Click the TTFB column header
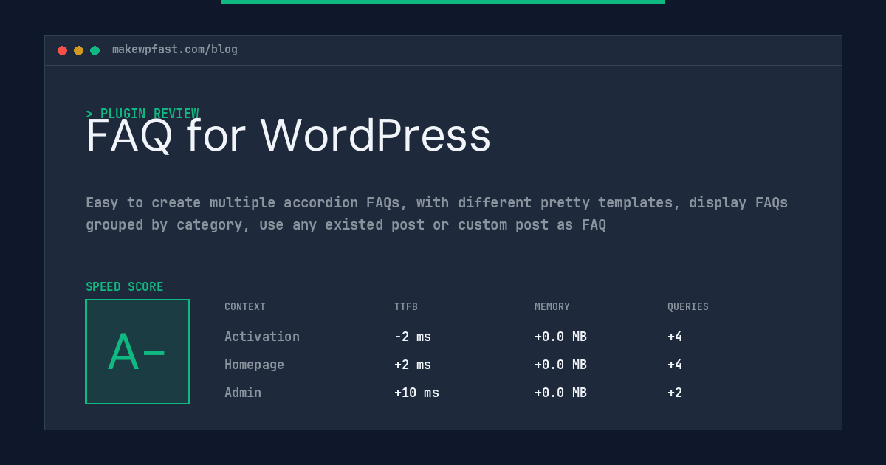Screen dimensions: 886x465 406,307
